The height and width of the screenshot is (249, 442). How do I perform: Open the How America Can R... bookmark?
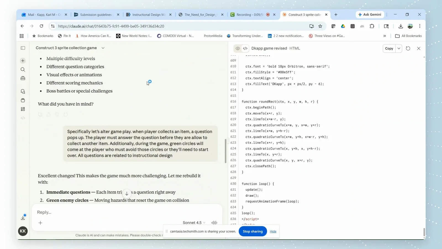click(93, 36)
